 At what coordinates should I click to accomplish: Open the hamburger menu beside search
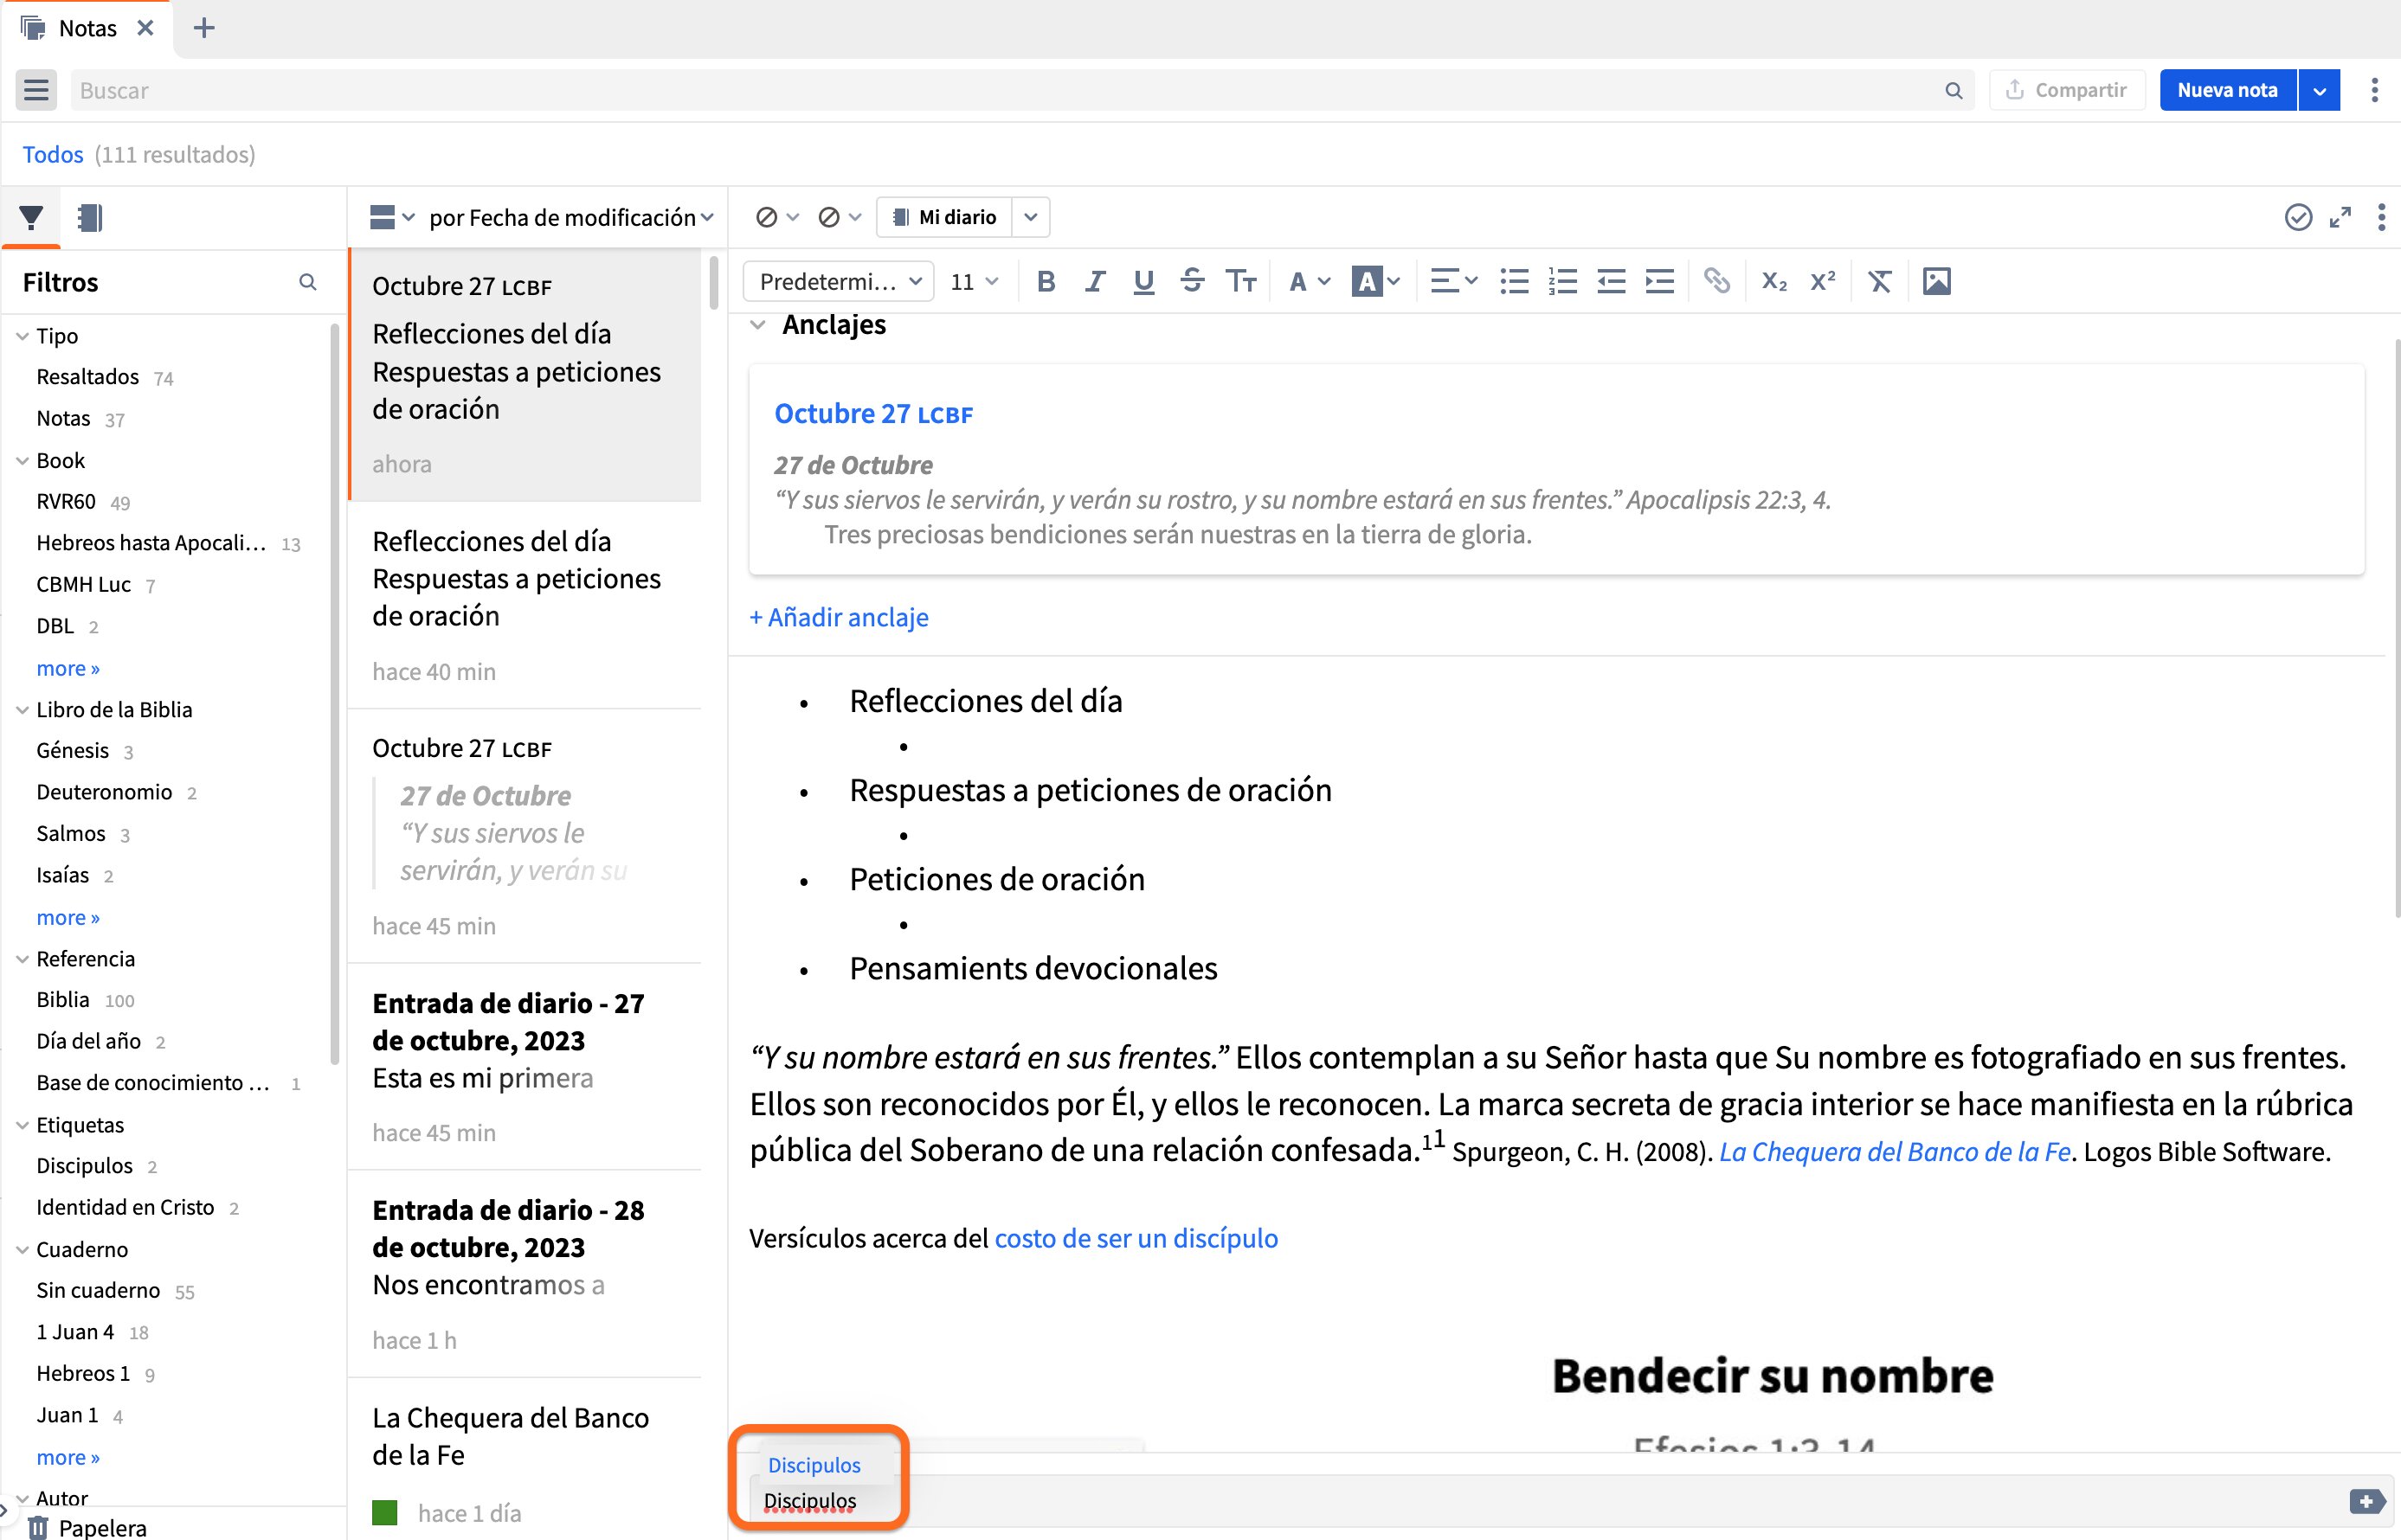tap(36, 90)
